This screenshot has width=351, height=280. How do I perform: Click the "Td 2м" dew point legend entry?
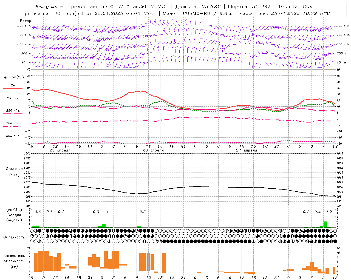pyautogui.click(x=13, y=98)
